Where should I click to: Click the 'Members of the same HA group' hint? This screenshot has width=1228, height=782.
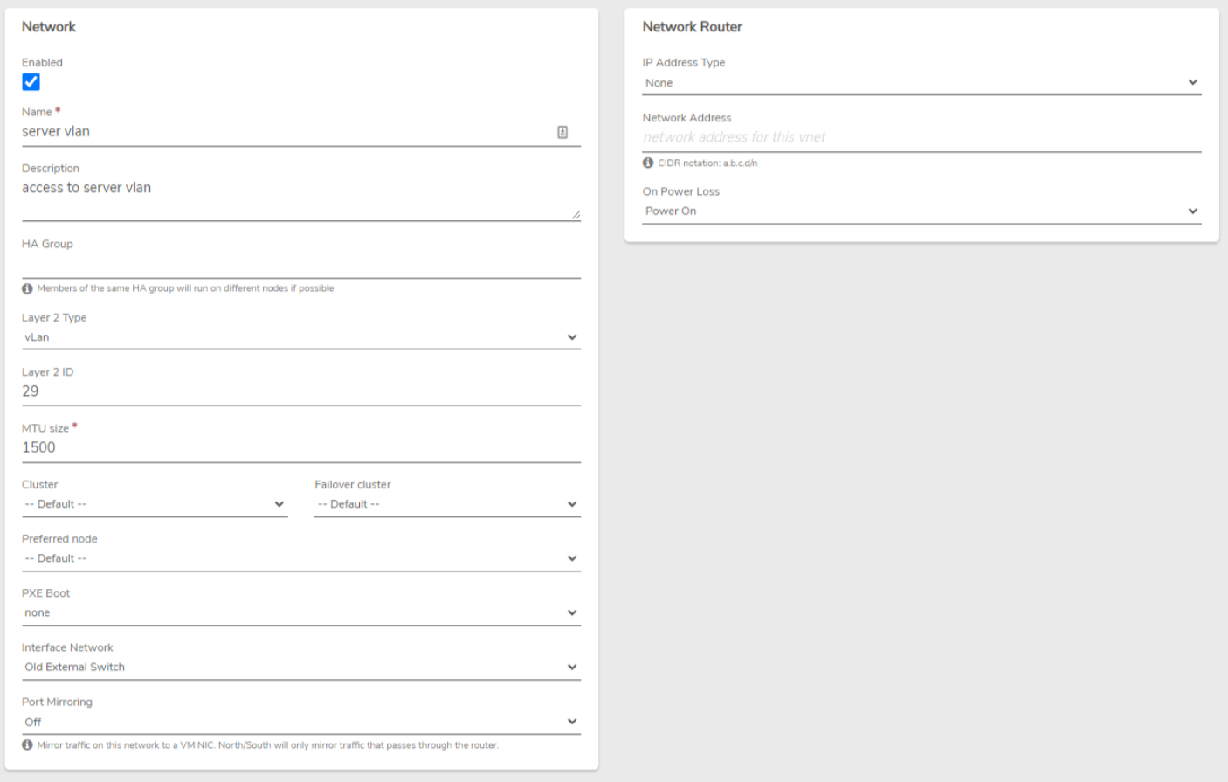pyautogui.click(x=185, y=288)
